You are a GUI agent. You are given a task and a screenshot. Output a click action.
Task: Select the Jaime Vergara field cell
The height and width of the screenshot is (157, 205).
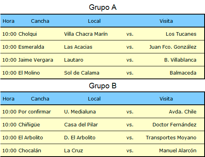36,60
